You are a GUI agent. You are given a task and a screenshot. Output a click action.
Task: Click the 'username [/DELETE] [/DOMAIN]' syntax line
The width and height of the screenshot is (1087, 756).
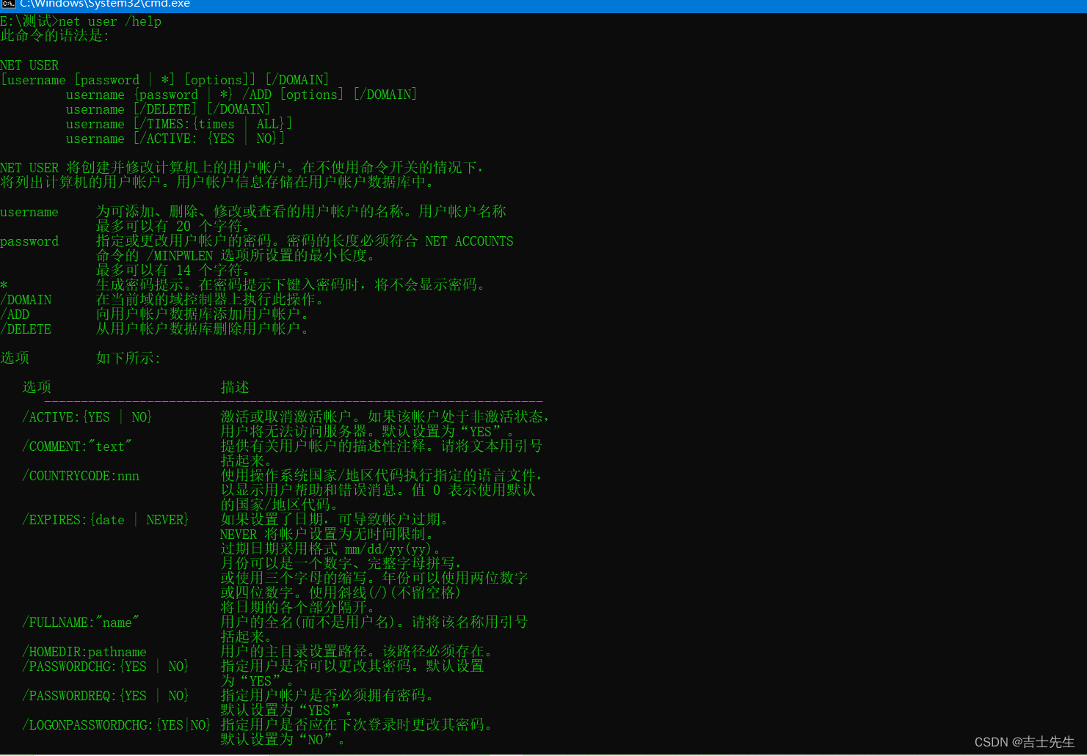[x=168, y=109]
